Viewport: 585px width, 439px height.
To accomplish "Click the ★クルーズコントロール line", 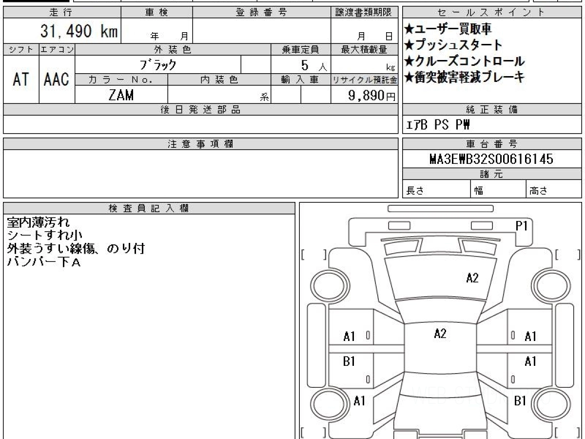I will click(465, 61).
